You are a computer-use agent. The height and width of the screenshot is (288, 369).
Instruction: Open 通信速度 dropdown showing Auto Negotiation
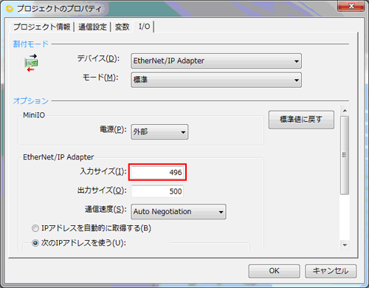(x=179, y=211)
